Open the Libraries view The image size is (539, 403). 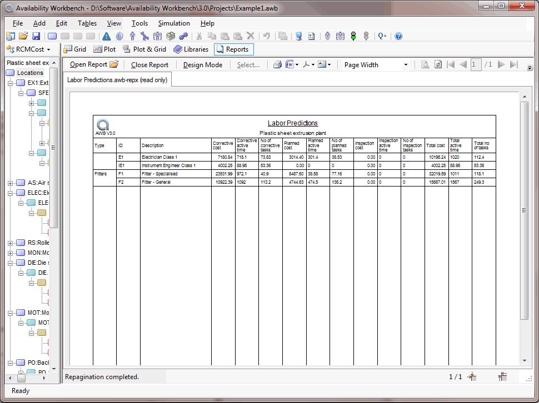[191, 49]
